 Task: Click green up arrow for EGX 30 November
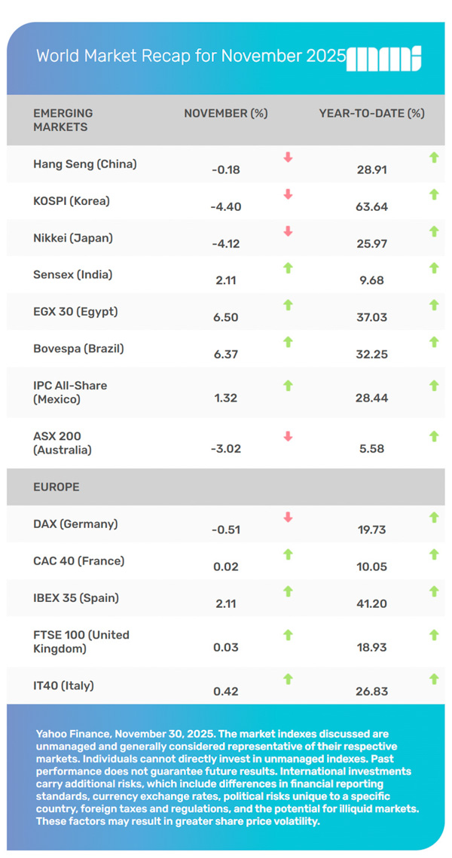click(x=288, y=305)
